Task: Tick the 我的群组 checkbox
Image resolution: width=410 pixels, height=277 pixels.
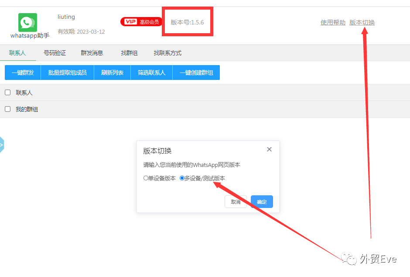Action: (7, 109)
